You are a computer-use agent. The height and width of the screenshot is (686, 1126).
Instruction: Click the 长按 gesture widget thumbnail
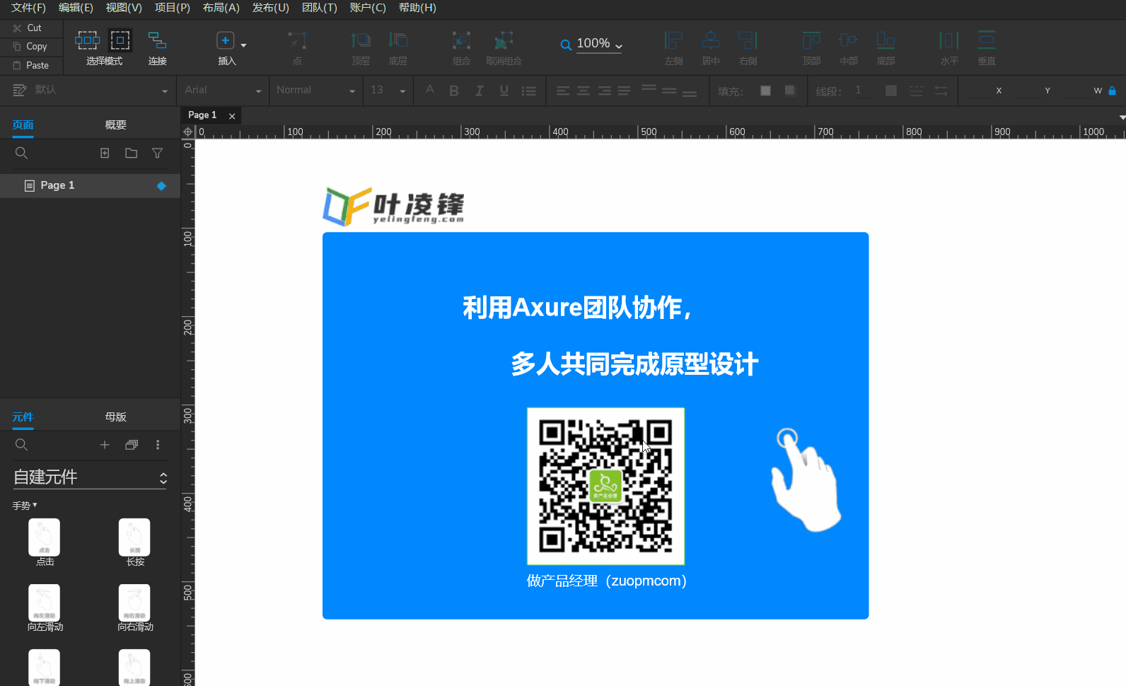tap(134, 537)
